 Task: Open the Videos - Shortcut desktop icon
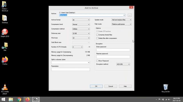[x=5, y=6]
